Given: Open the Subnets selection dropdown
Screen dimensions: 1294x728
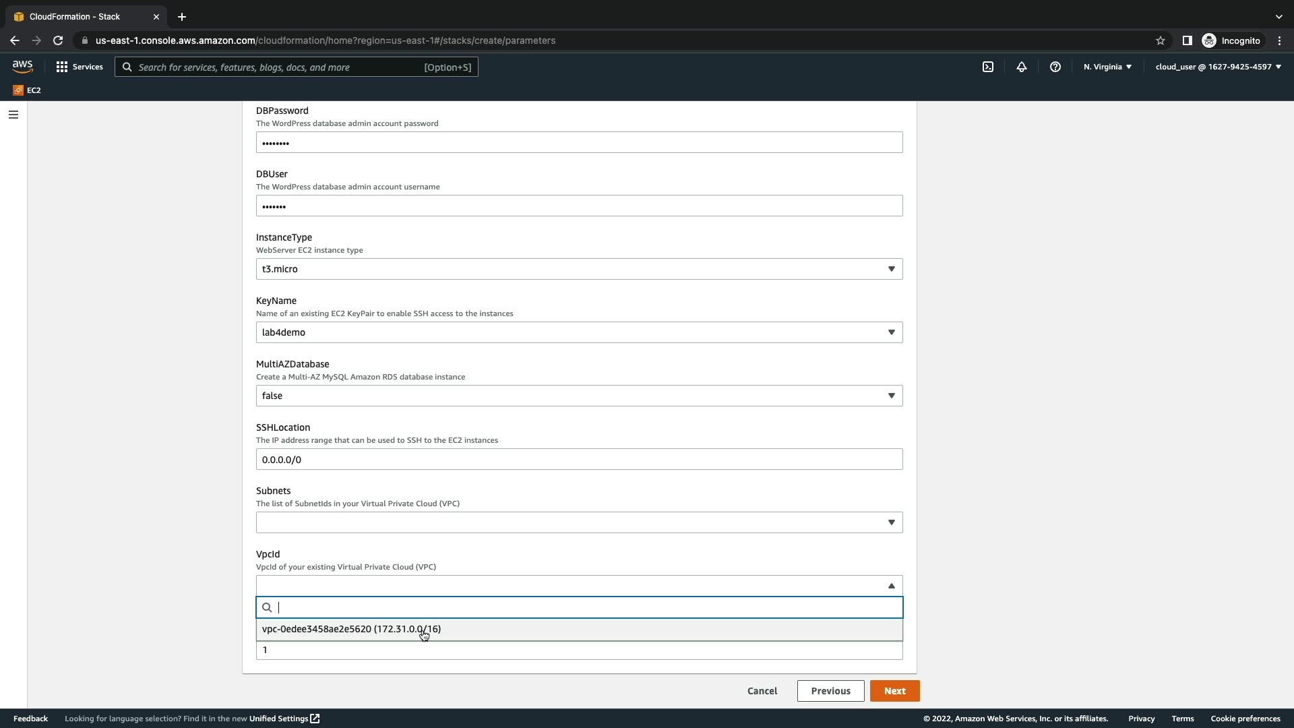Looking at the screenshot, I should tap(579, 522).
